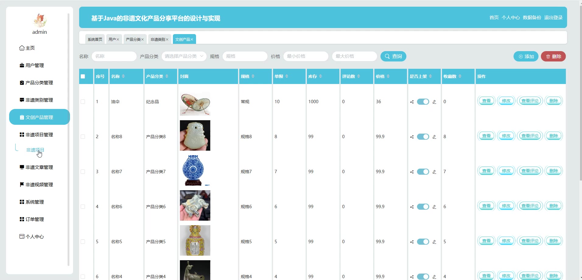Sort by 是否上架 using header sort arrows
The height and width of the screenshot is (280, 582).
[x=430, y=76]
